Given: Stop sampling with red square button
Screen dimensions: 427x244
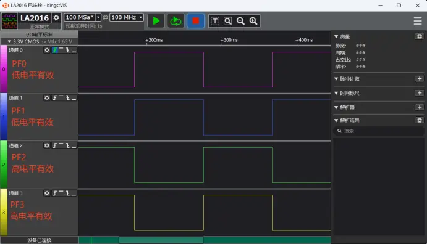Looking at the screenshot, I should coord(195,21).
